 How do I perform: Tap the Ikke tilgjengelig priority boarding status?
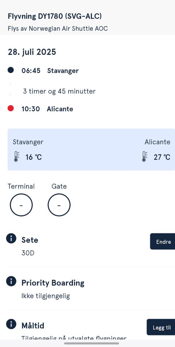point(46,296)
